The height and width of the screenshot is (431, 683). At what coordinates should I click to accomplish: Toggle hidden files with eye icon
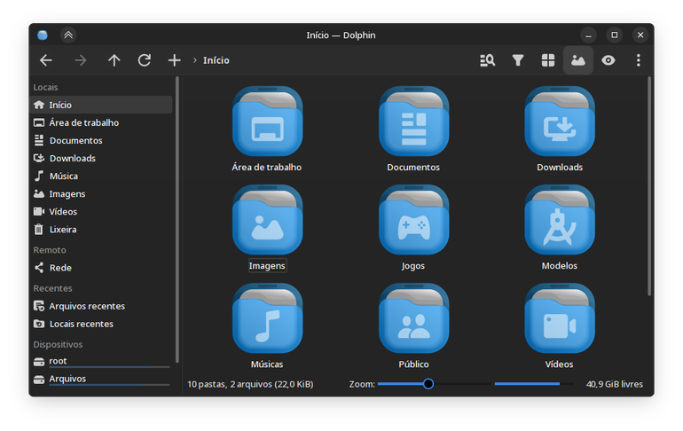pos(608,60)
